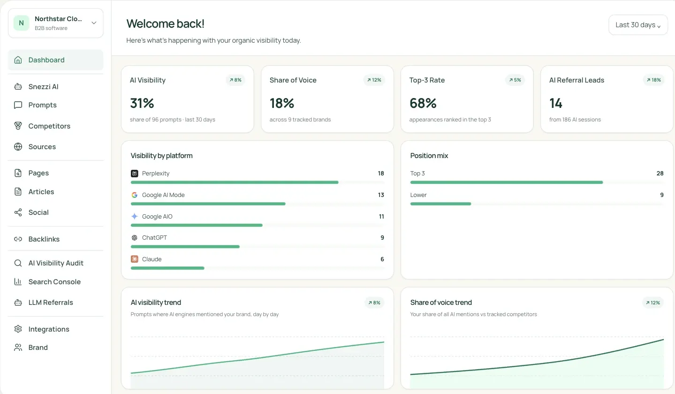Click the Dashboard home icon
The width and height of the screenshot is (675, 394).
(18, 60)
